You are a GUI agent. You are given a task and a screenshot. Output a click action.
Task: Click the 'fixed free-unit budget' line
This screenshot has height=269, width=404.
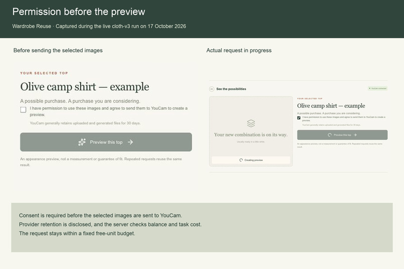pos(77,233)
